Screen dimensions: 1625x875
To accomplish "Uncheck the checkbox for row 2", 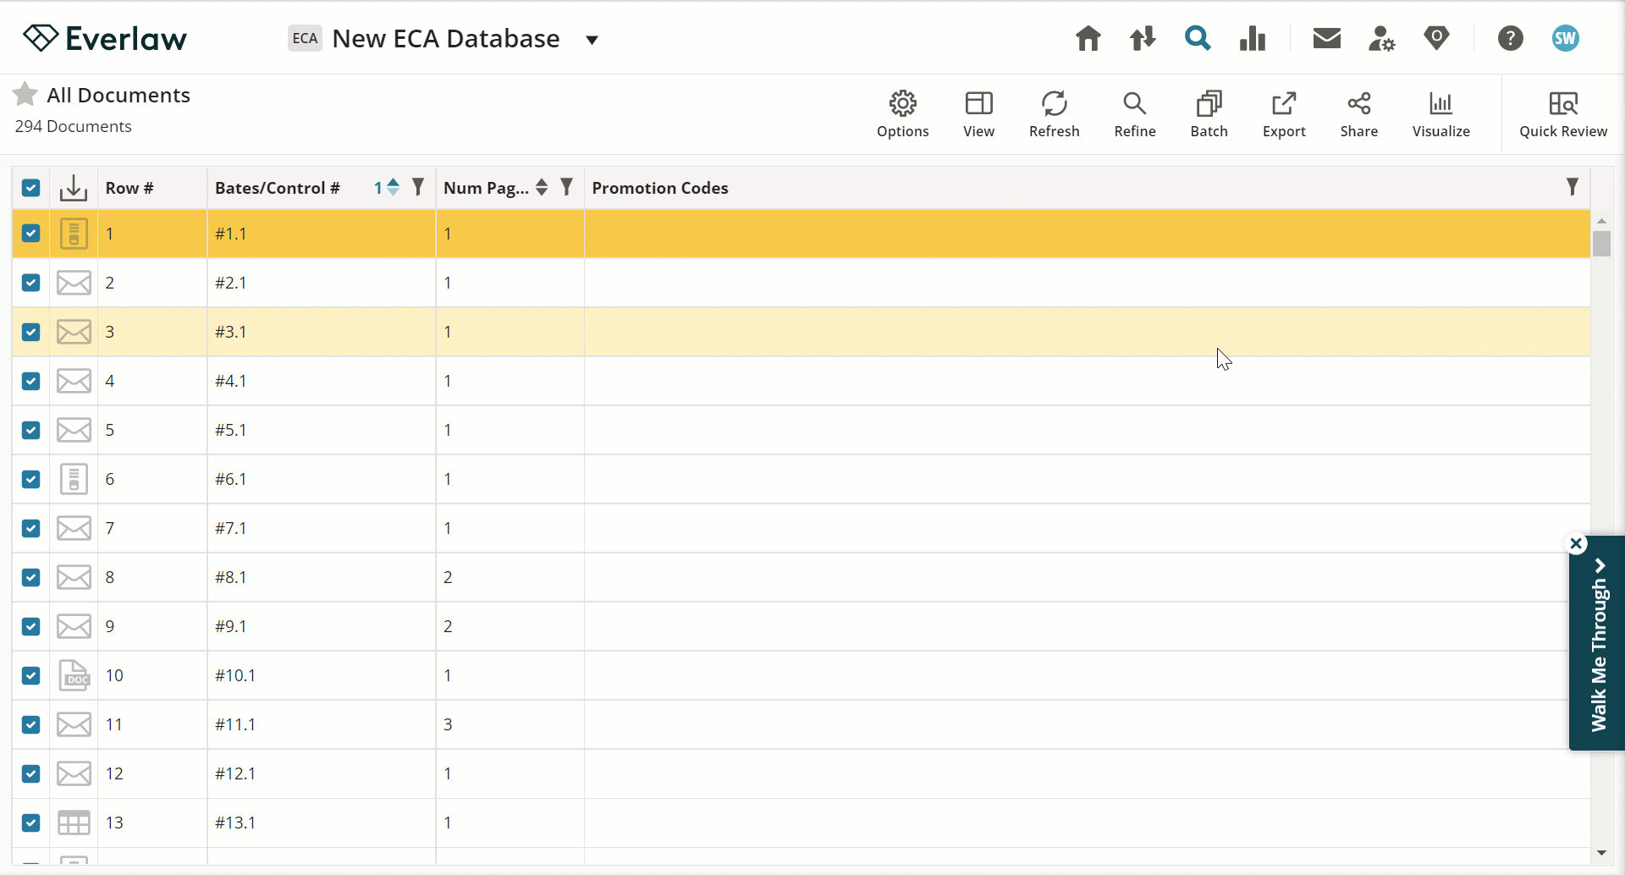I will pyautogui.click(x=31, y=283).
